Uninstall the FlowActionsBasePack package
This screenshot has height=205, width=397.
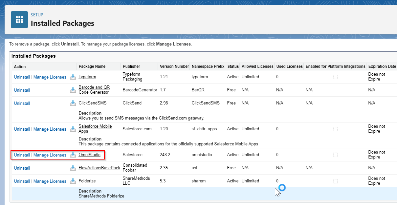[22, 168]
